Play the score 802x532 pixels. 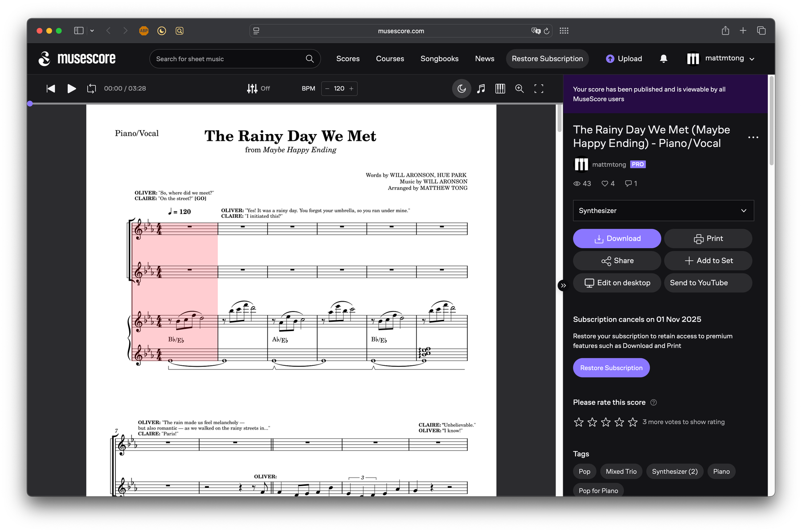[71, 89]
